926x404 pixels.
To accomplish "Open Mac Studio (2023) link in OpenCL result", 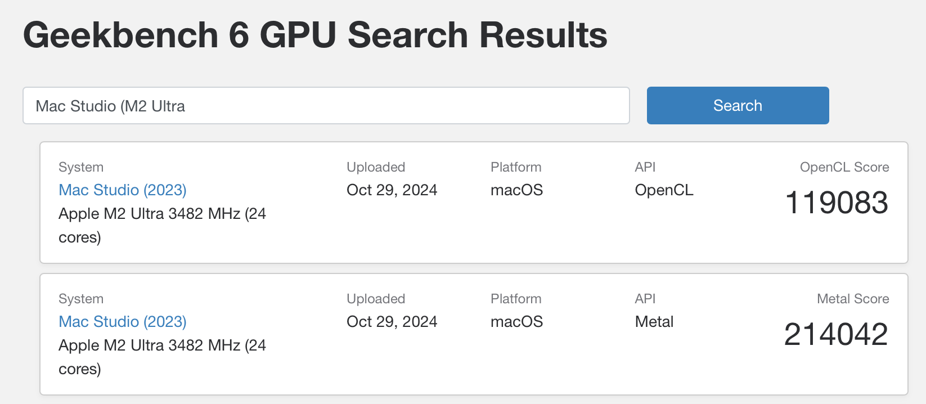I will [x=123, y=190].
